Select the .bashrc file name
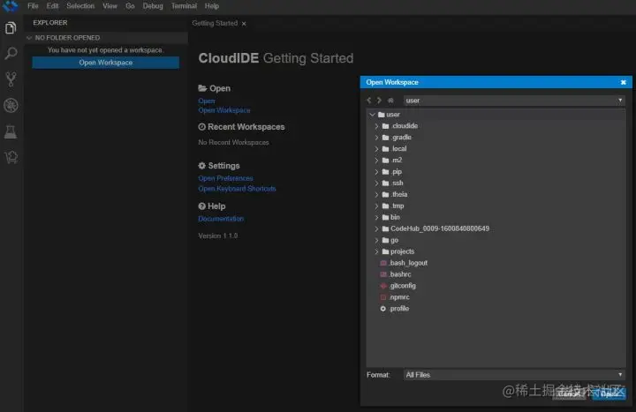 pyautogui.click(x=400, y=274)
